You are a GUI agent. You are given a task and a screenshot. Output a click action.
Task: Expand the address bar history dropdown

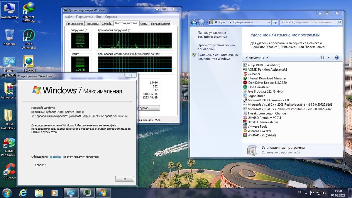(x=269, y=22)
